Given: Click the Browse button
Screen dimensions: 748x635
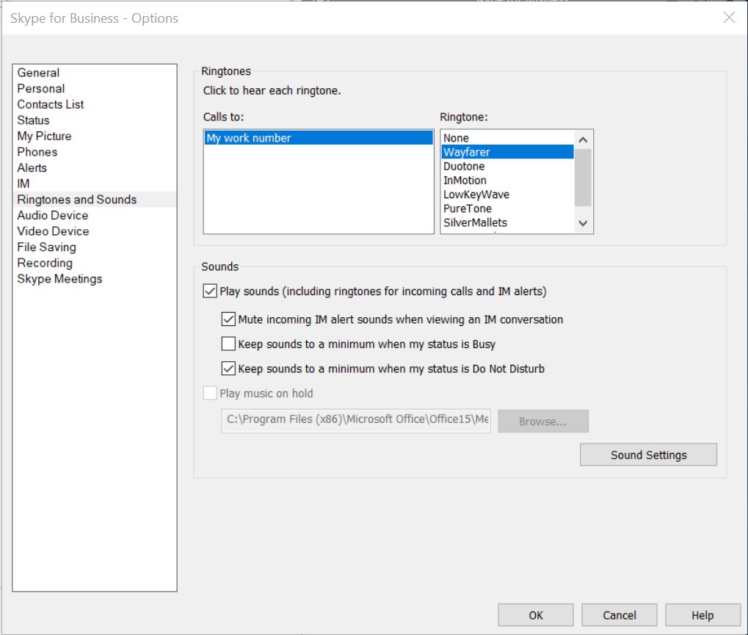Looking at the screenshot, I should (543, 421).
